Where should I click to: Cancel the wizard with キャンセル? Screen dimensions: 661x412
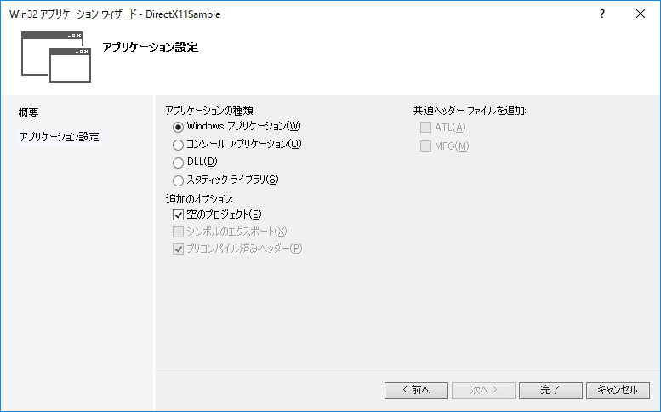(618, 390)
